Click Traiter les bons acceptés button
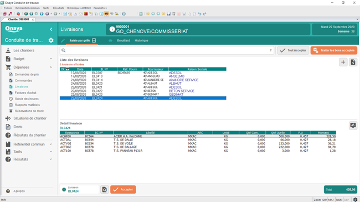The width and height of the screenshot is (360, 202). coord(334,50)
